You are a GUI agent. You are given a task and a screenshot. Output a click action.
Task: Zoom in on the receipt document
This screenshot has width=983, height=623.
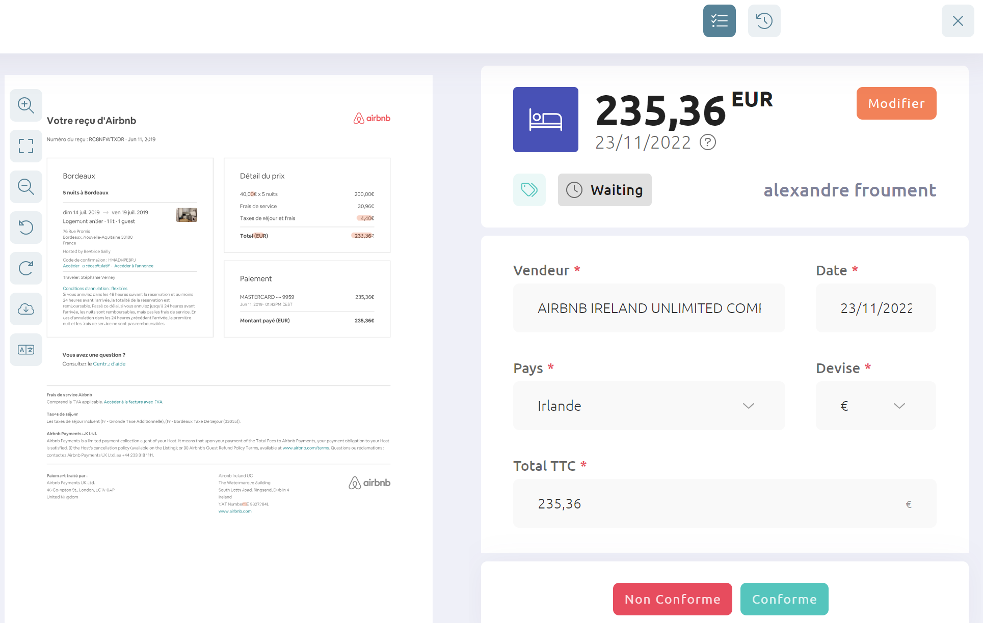click(x=26, y=105)
